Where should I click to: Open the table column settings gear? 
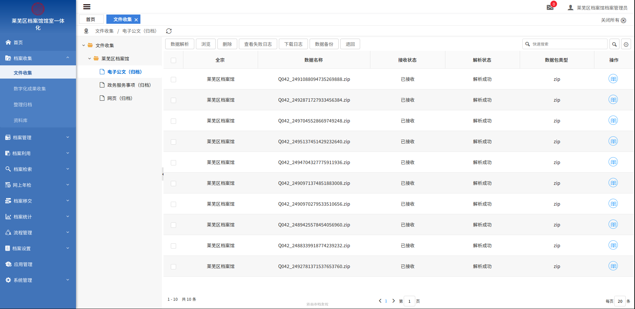click(x=626, y=44)
